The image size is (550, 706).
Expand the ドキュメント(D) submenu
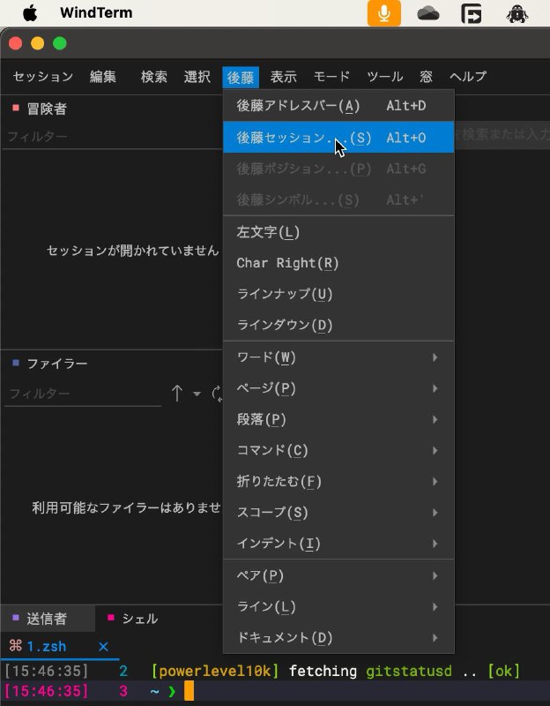tap(338, 637)
